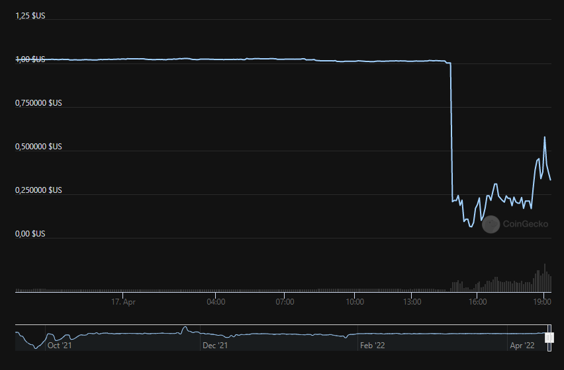Click the 17. Apr date axis label
Viewport: 564px width, 370px height.
(123, 302)
